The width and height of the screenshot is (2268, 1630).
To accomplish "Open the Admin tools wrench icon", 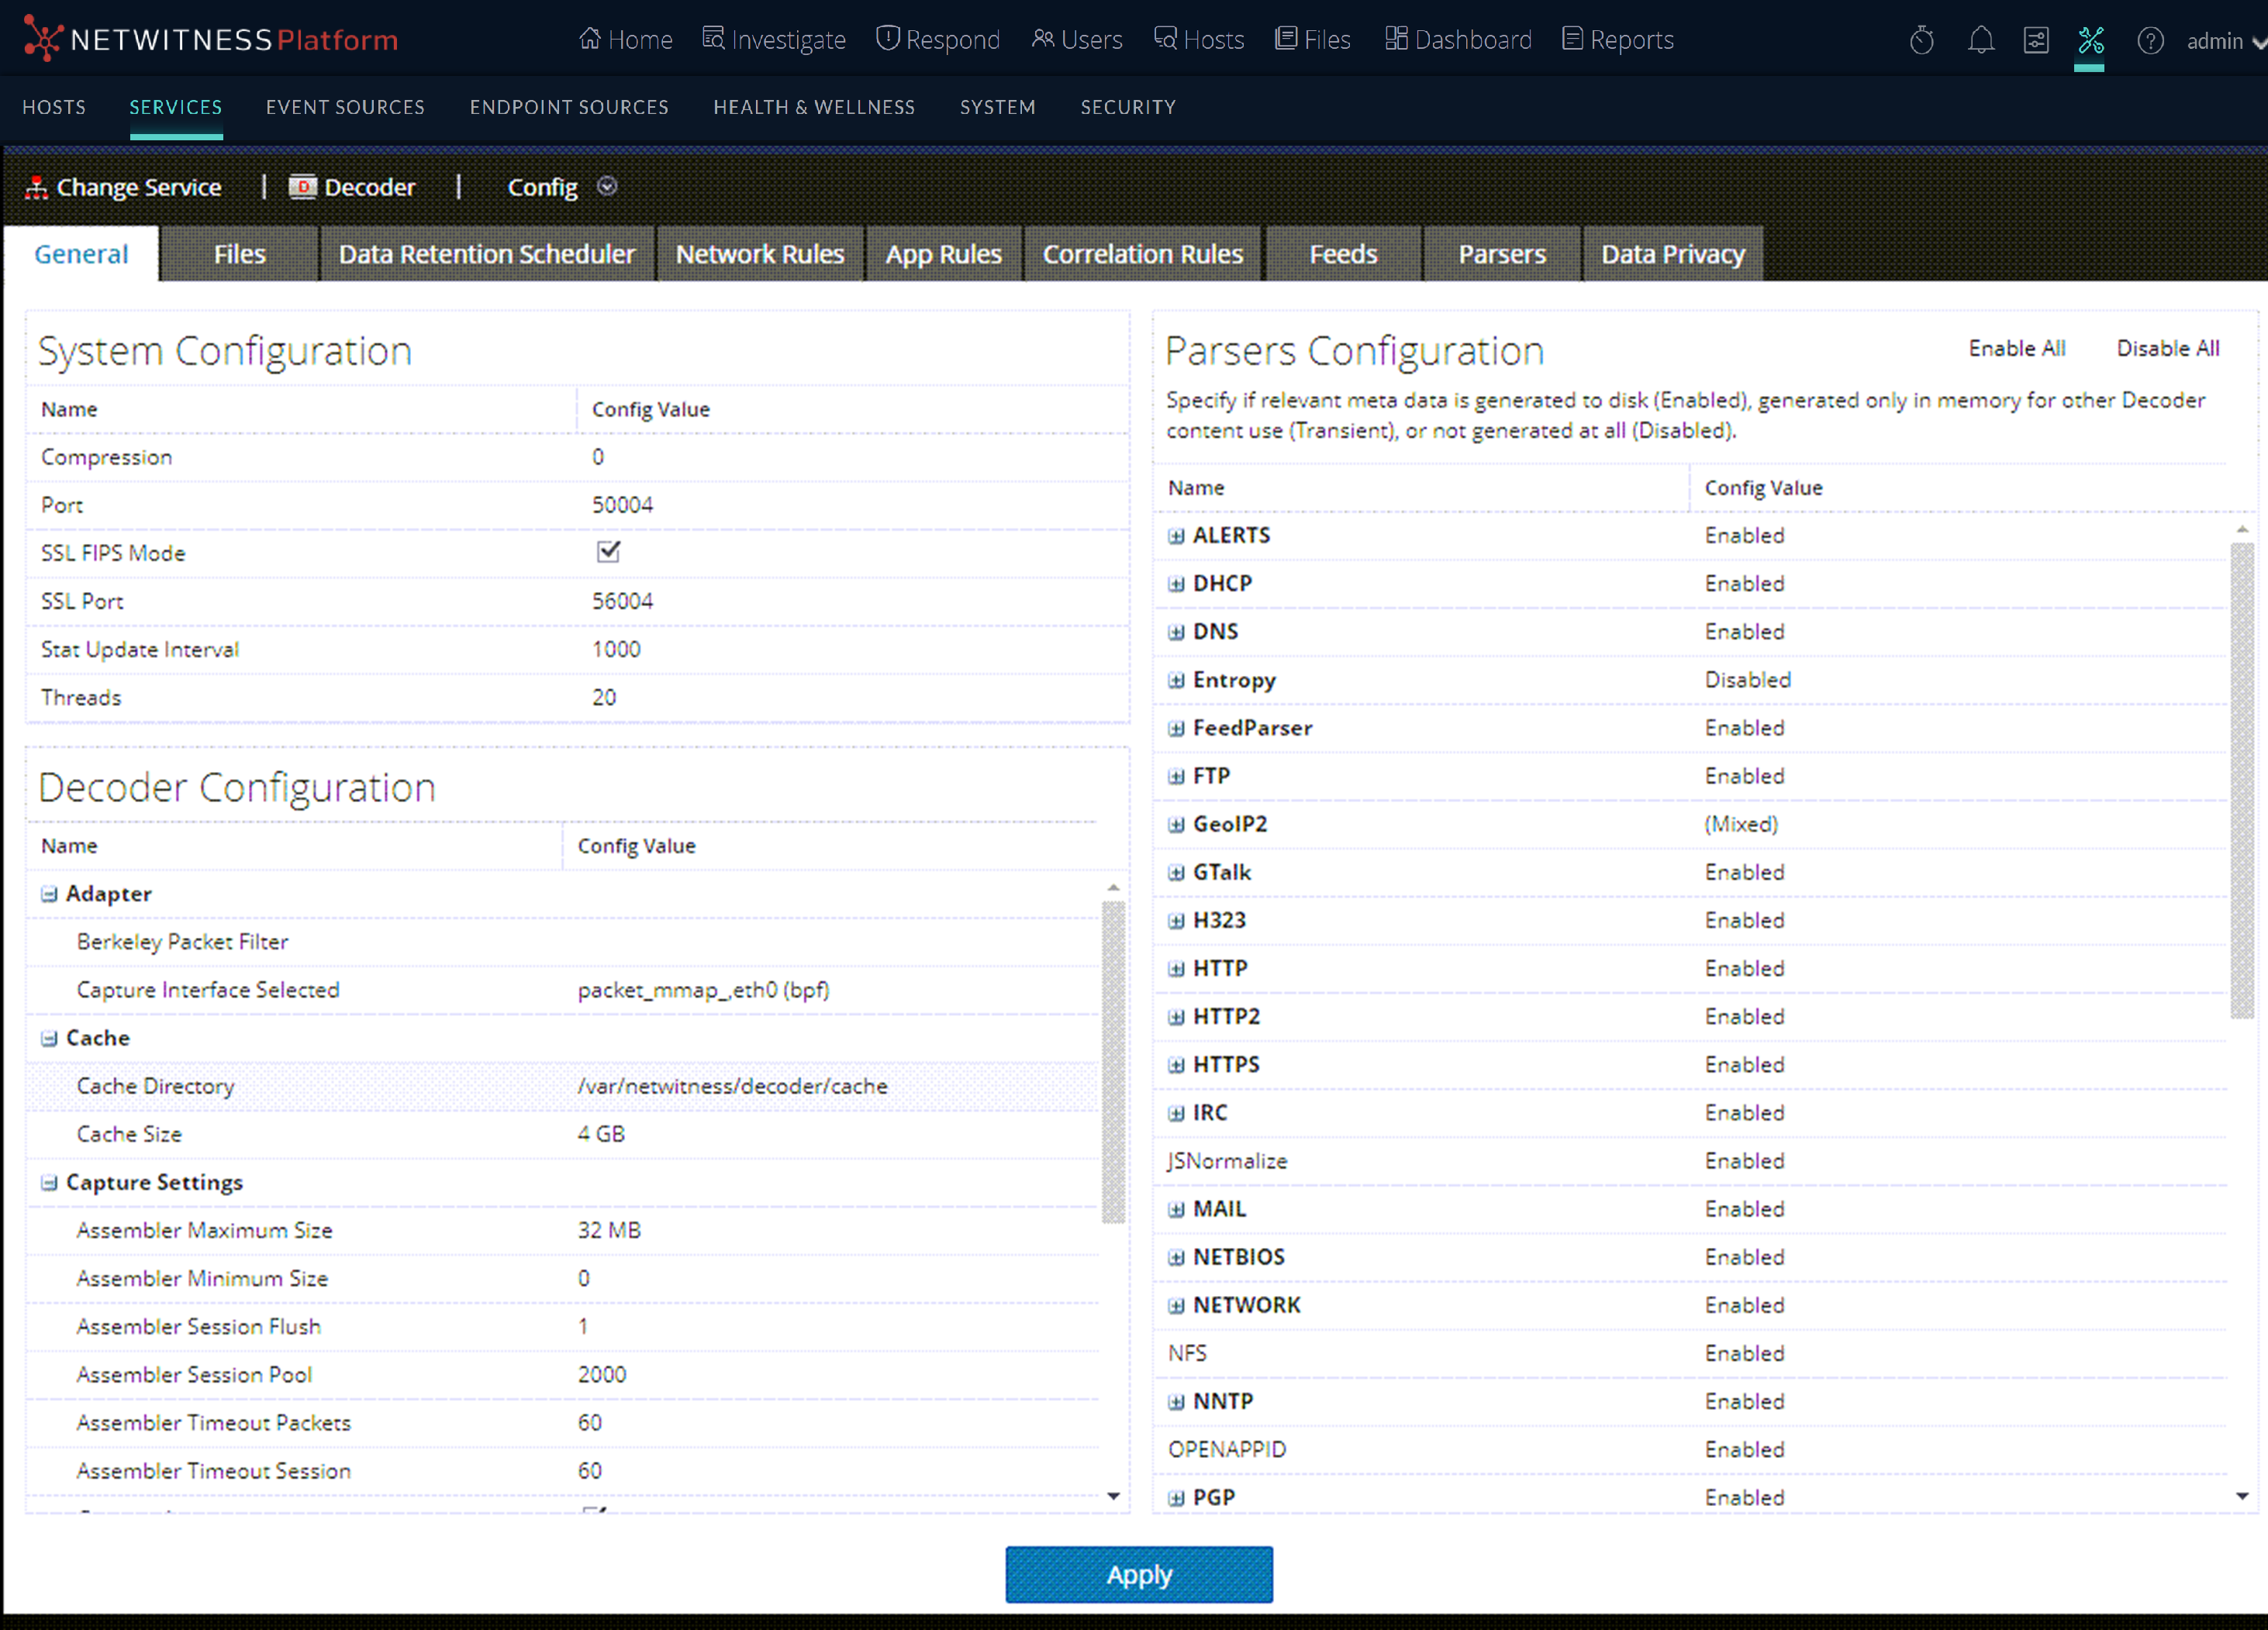I will (x=2090, y=40).
